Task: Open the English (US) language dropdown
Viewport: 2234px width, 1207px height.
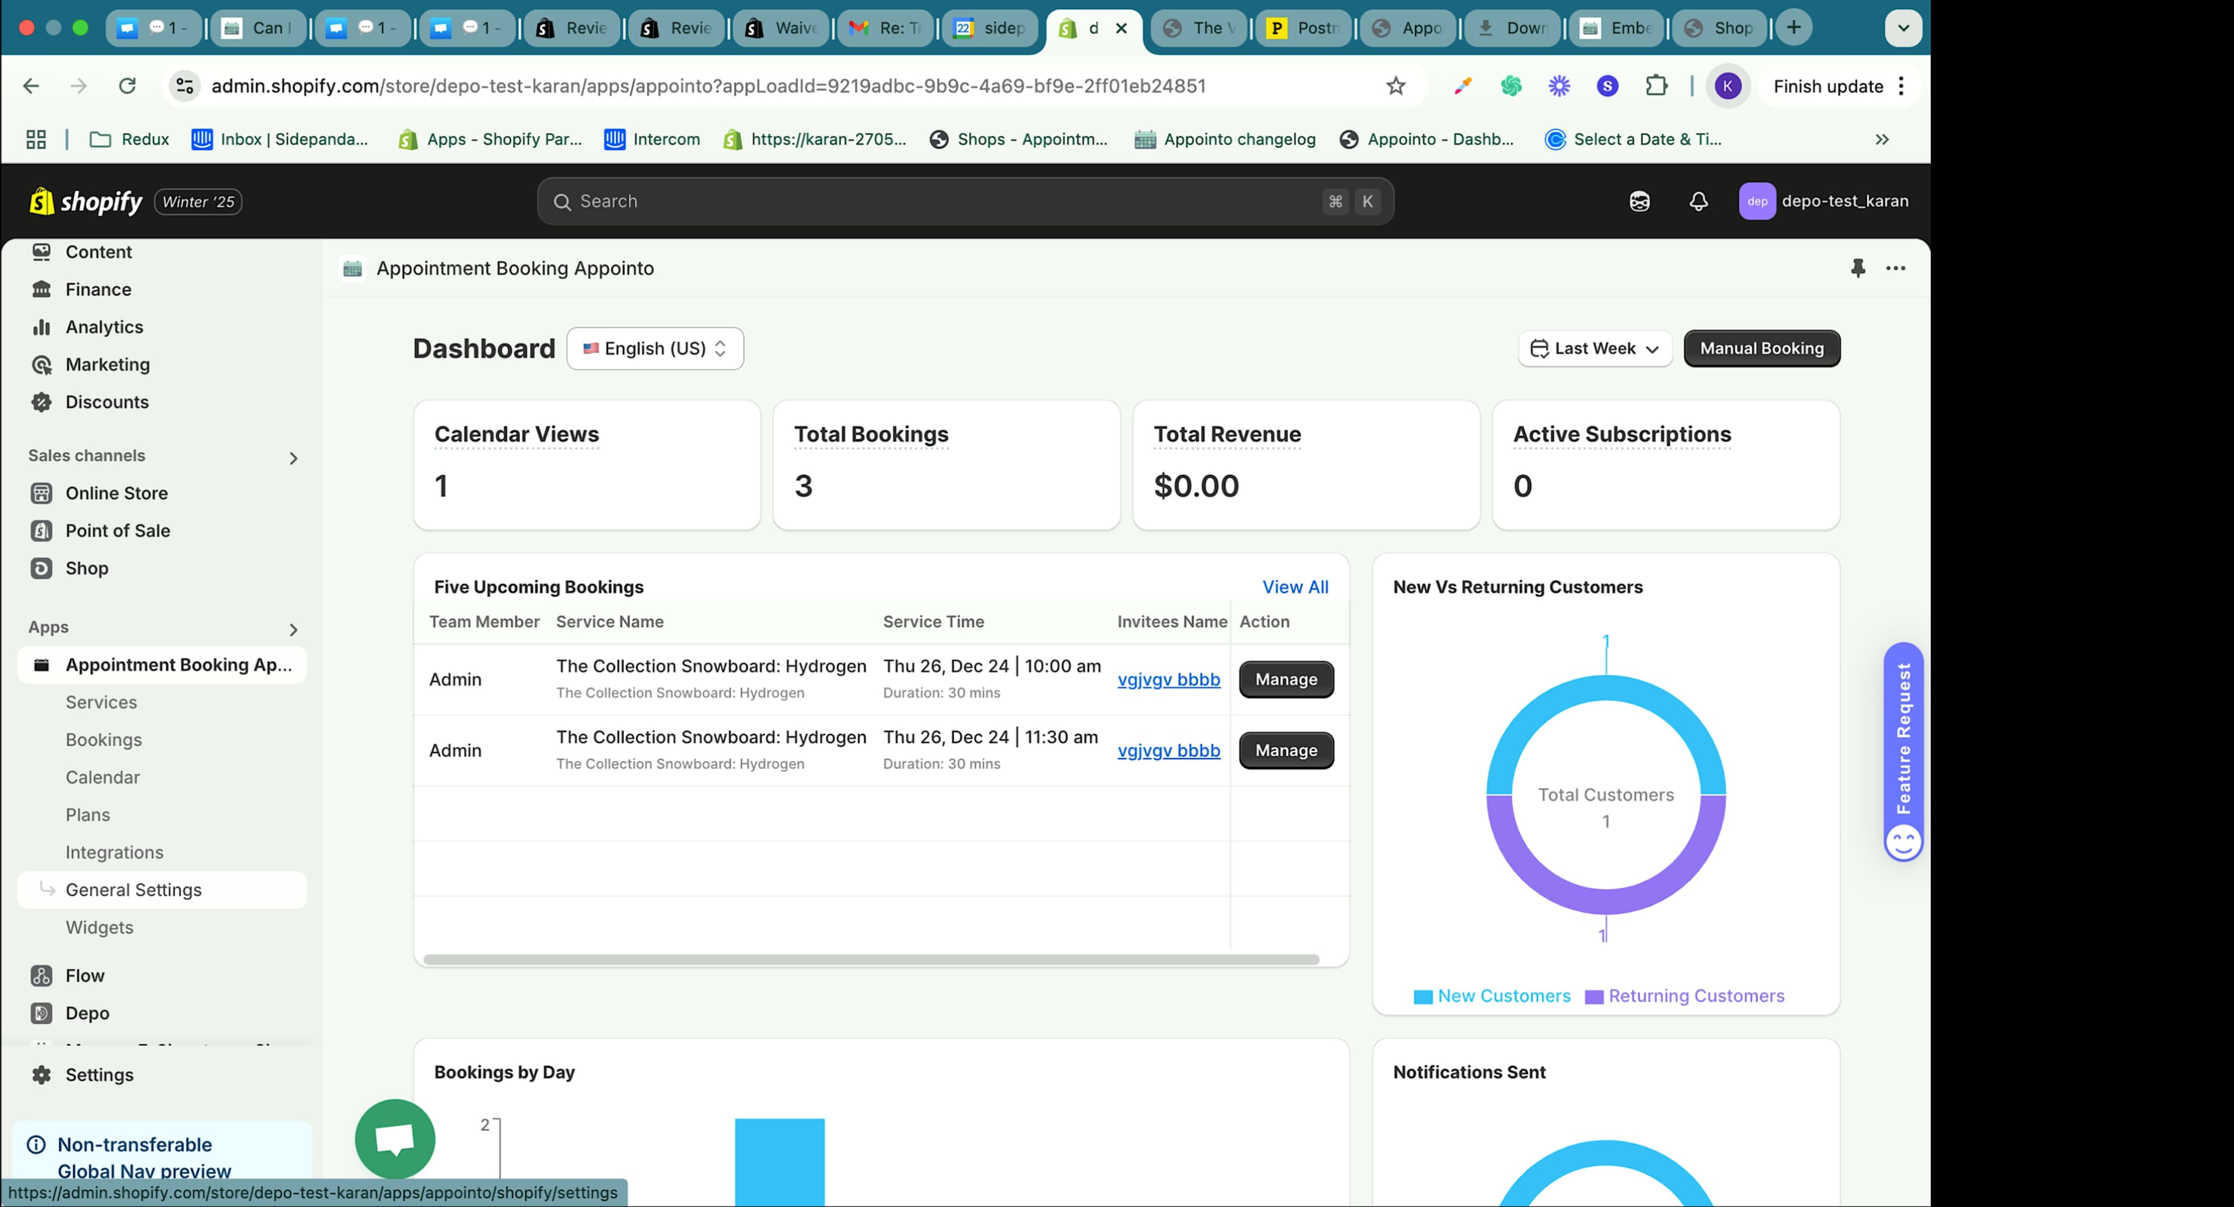Action: tap(654, 348)
